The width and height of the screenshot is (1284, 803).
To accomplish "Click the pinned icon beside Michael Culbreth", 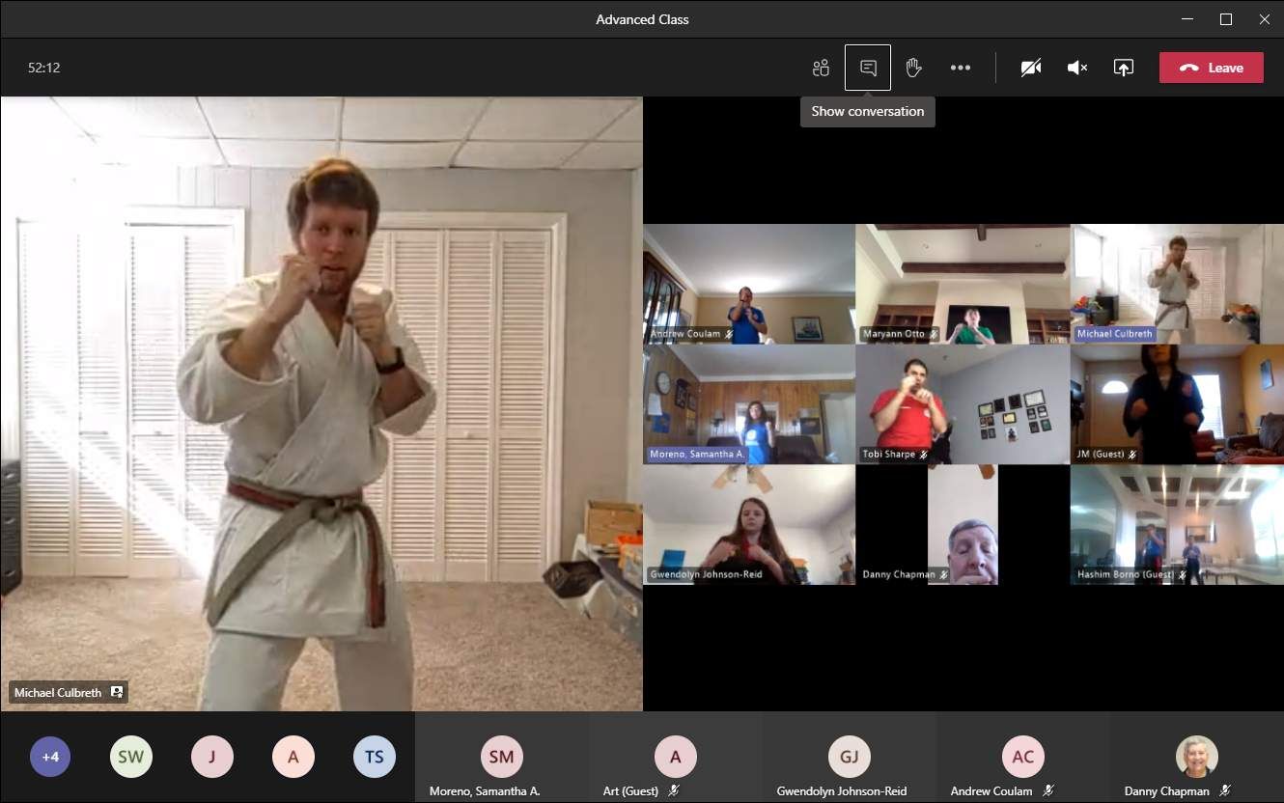I will 117,693.
